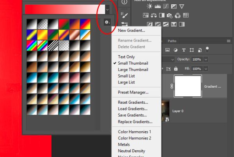The width and height of the screenshot is (234, 157).
Task: Switch to the Paths tab
Action: (172, 41)
